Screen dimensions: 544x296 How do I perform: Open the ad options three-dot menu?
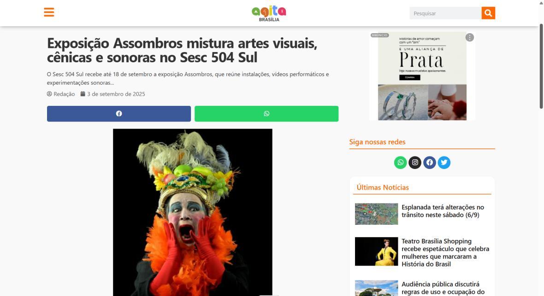[469, 37]
